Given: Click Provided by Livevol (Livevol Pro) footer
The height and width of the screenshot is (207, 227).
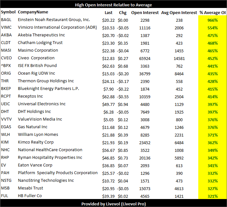Looking at the screenshot, I should click(x=114, y=204).
